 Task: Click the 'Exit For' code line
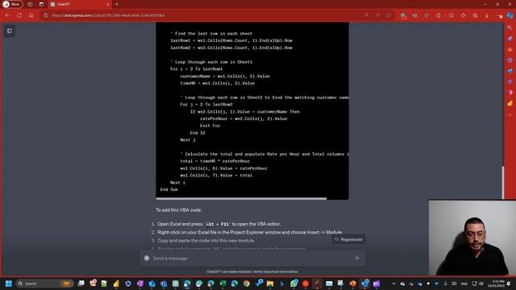[x=210, y=126]
